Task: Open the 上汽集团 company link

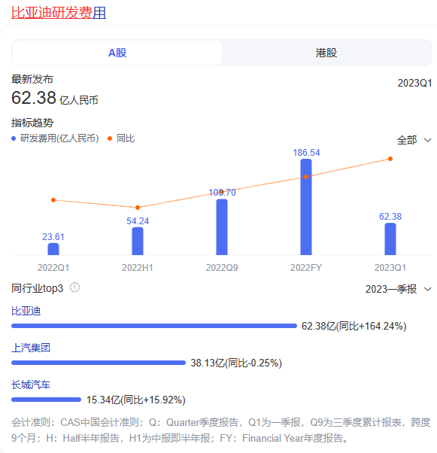Action: (31, 348)
